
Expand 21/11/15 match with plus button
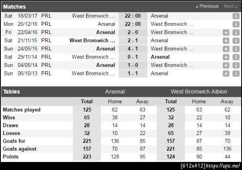(x=226, y=41)
